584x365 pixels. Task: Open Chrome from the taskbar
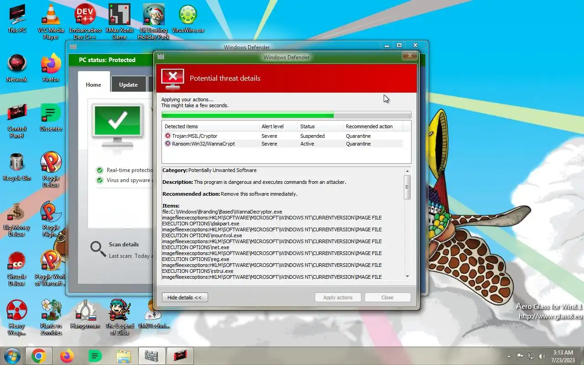(x=38, y=356)
